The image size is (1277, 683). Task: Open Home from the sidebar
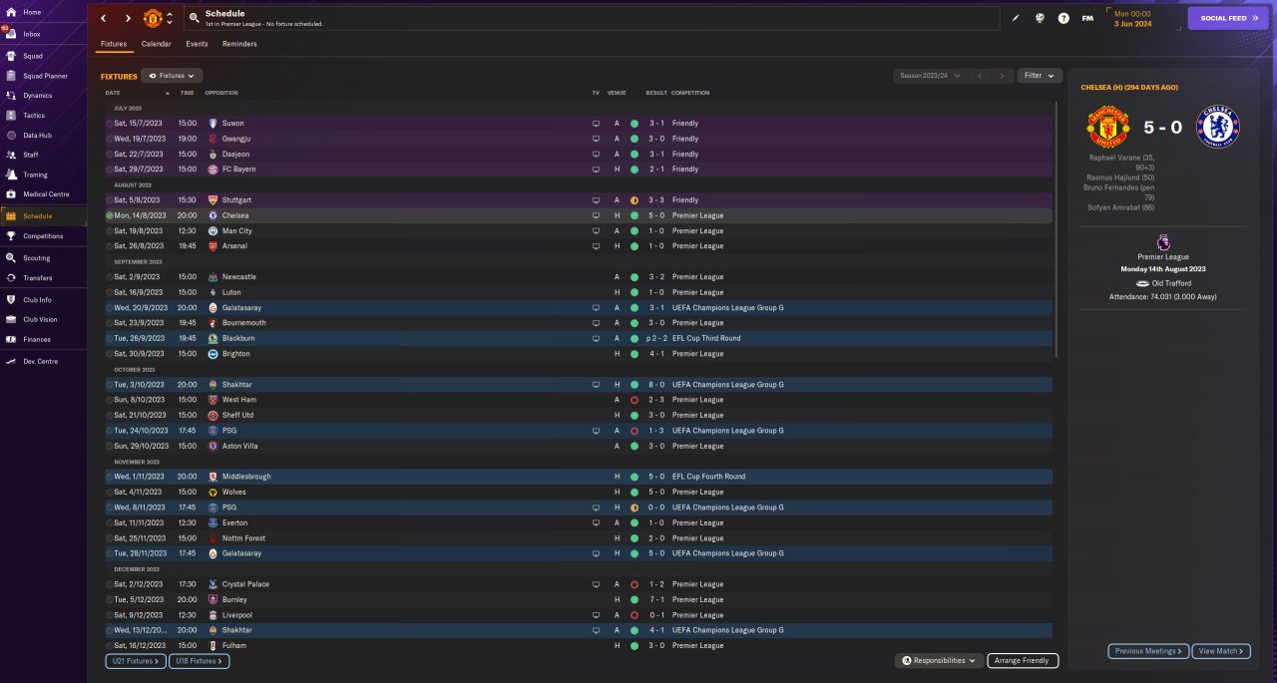point(31,12)
